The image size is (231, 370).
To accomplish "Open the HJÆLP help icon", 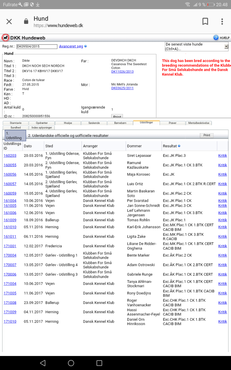I will coord(216,38).
